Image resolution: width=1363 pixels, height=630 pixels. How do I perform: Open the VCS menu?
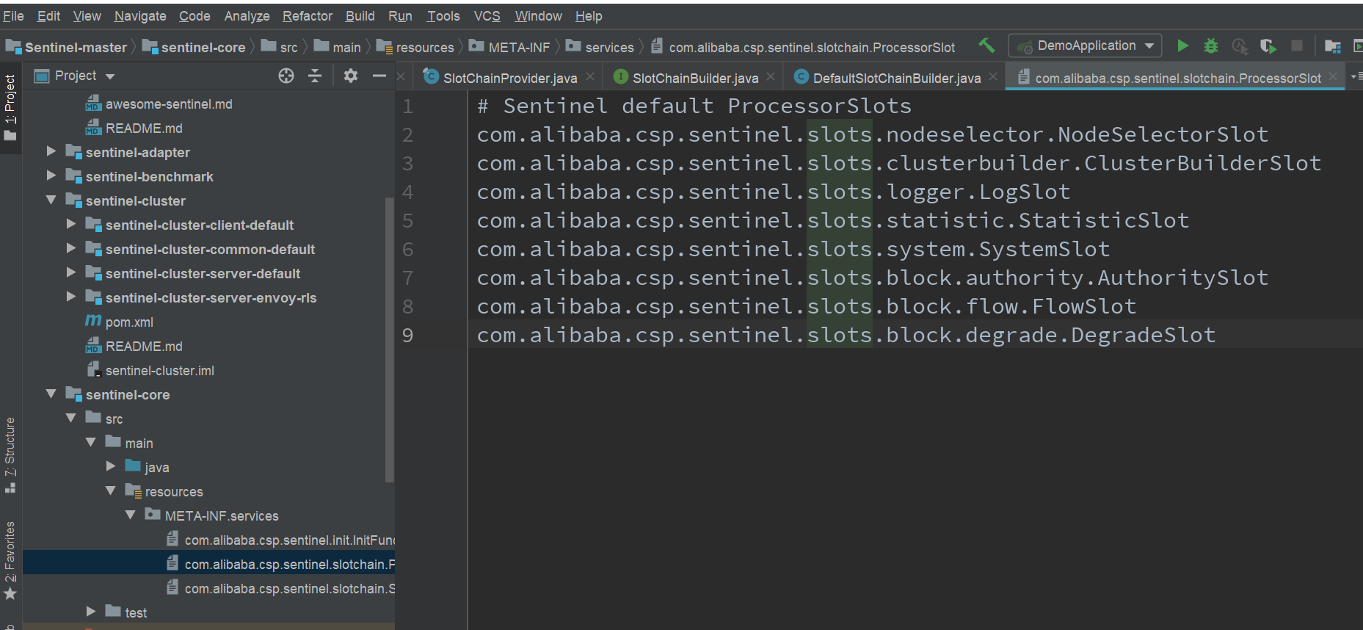point(487,15)
